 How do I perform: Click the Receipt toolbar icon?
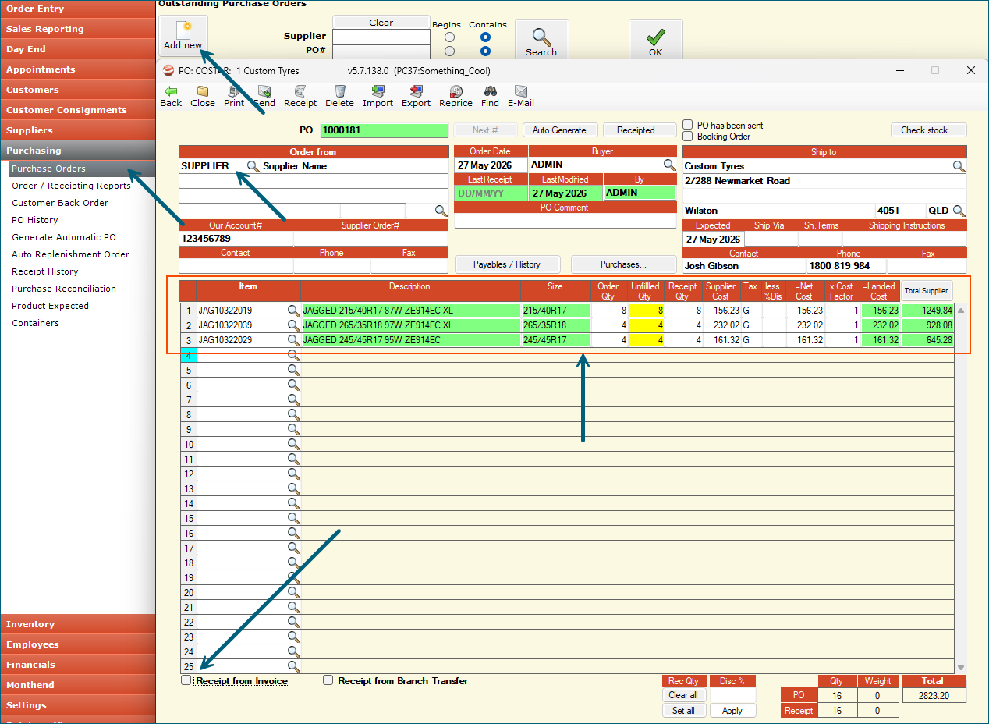click(300, 96)
